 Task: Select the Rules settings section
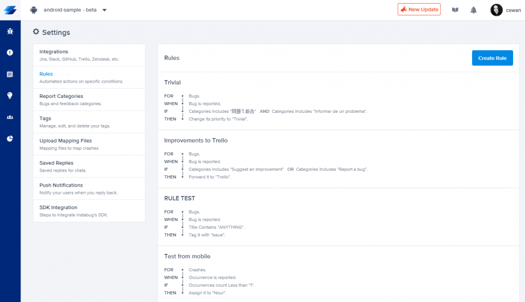[x=89, y=77]
